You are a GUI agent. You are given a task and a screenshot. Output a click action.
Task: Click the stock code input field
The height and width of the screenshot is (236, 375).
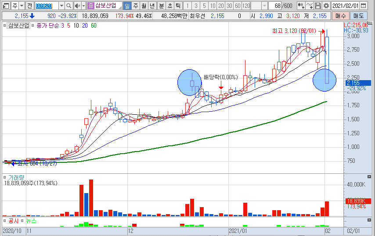point(46,6)
